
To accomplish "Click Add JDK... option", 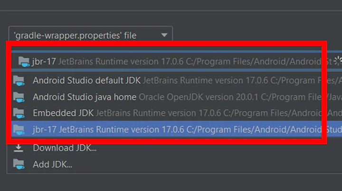I will coord(52,165).
